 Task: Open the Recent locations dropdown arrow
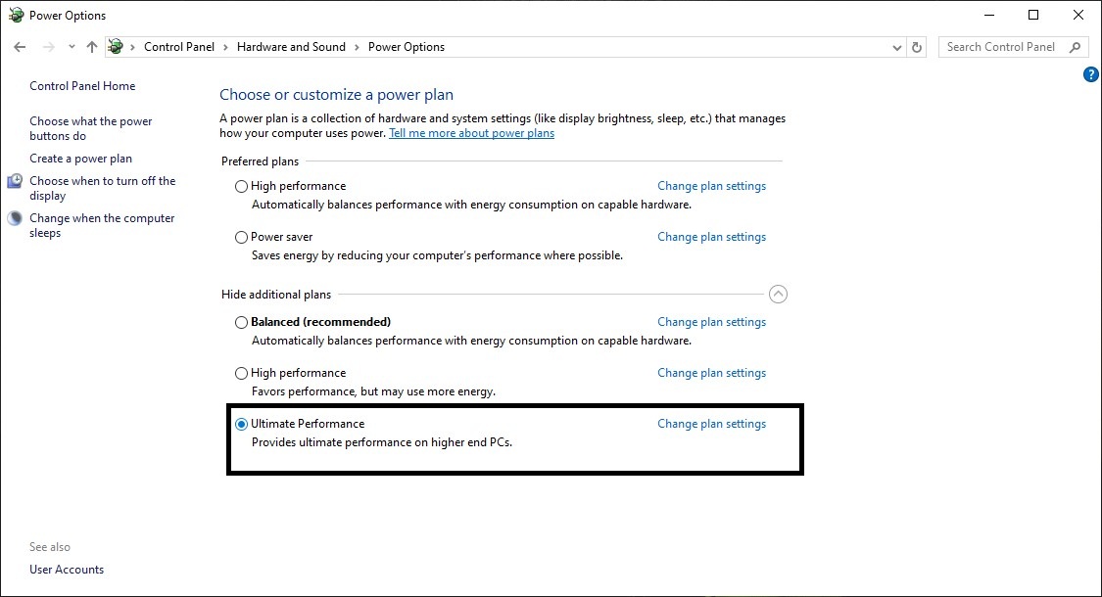pos(72,47)
